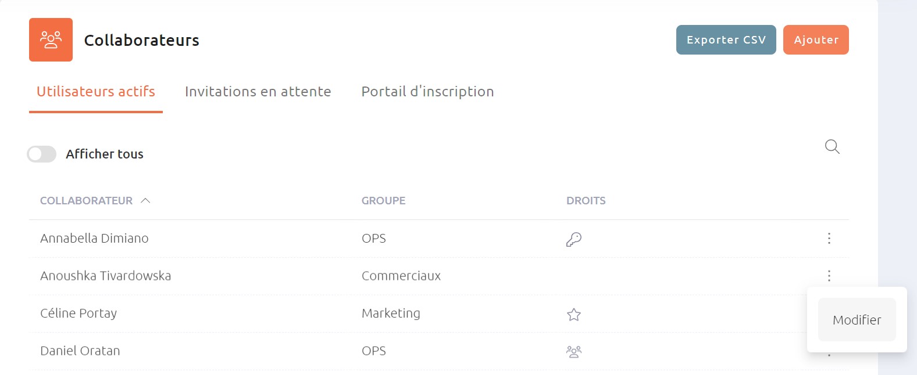Click the group rights icon for Daniel Oratan
Screen dimensions: 917x375
(574, 352)
